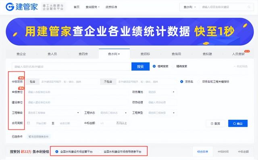This screenshot has width=258, height=160.
Task: Click the blue 确定 confirm button
Action: click(238, 123)
